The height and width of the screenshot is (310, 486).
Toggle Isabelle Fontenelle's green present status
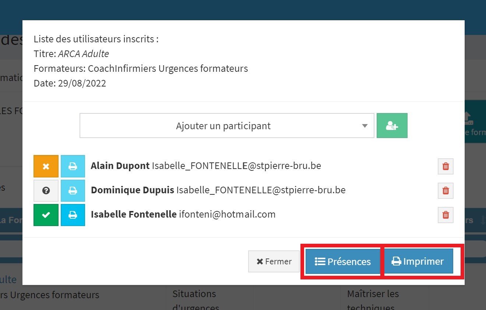(x=46, y=215)
